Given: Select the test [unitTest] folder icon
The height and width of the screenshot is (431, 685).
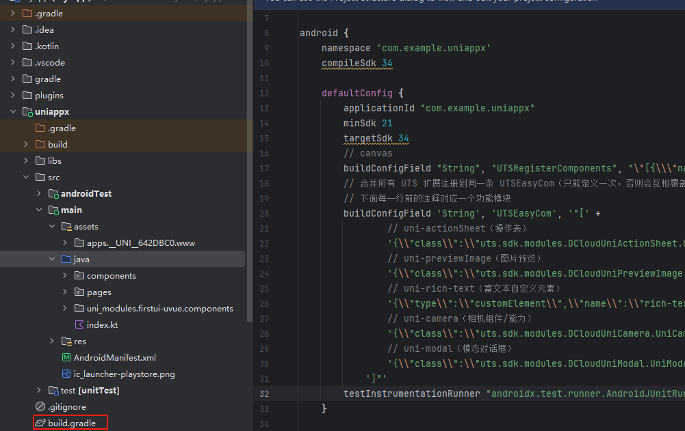Looking at the screenshot, I should click(x=54, y=391).
